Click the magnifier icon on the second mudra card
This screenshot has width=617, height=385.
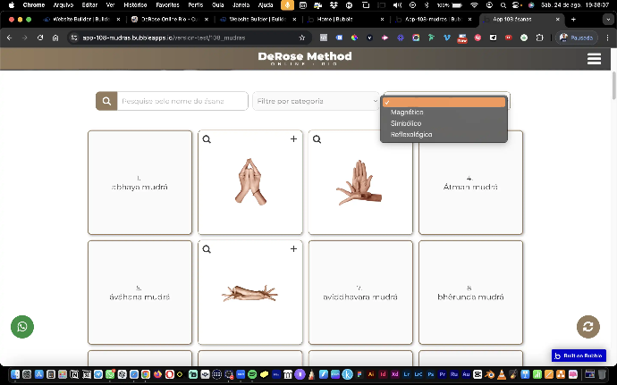click(x=207, y=139)
